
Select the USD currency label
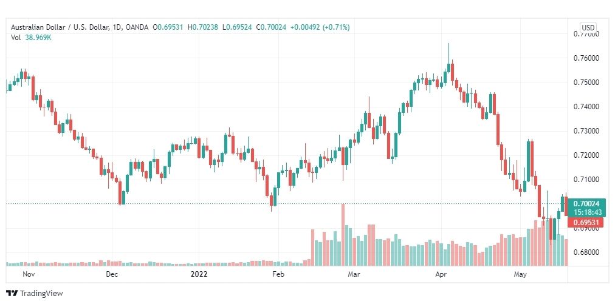pyautogui.click(x=588, y=28)
